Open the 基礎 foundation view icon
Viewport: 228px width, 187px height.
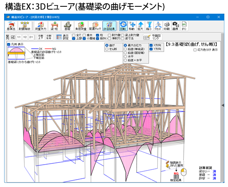(67, 26)
